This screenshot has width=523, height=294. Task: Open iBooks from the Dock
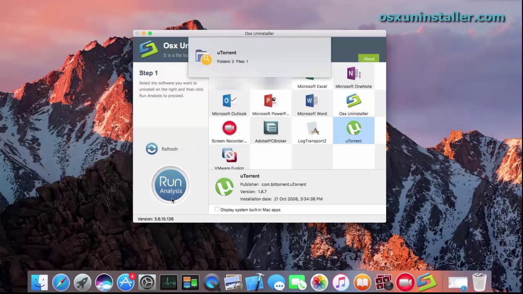pyautogui.click(x=362, y=283)
